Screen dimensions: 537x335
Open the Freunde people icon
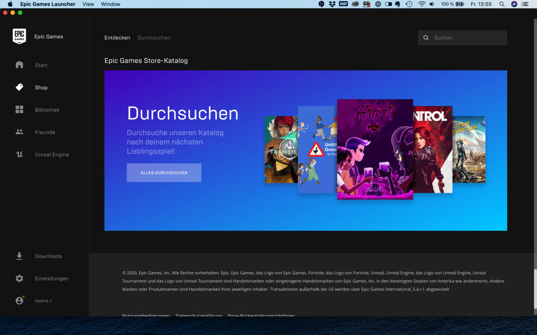click(19, 132)
